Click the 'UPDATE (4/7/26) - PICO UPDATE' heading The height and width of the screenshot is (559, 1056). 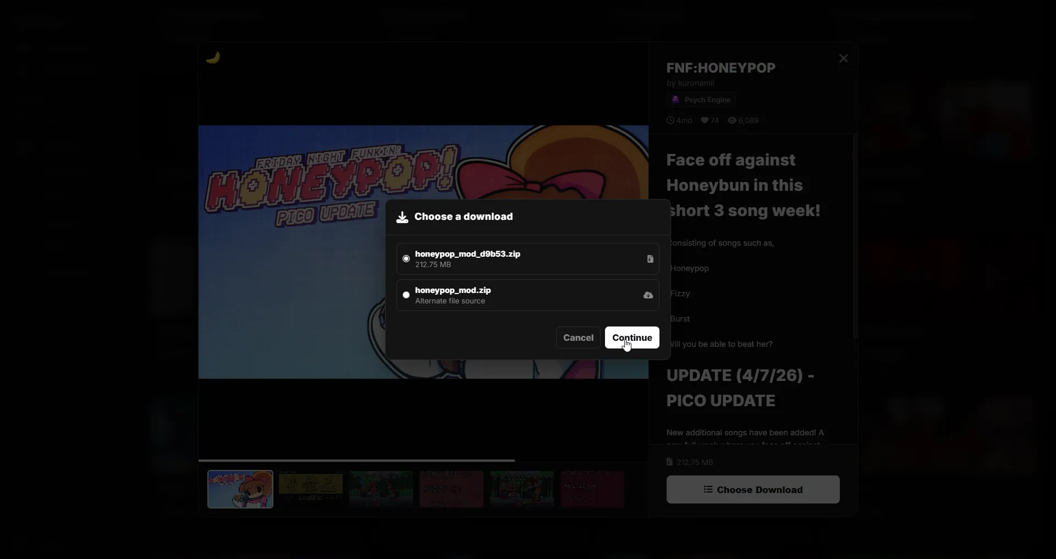click(740, 388)
